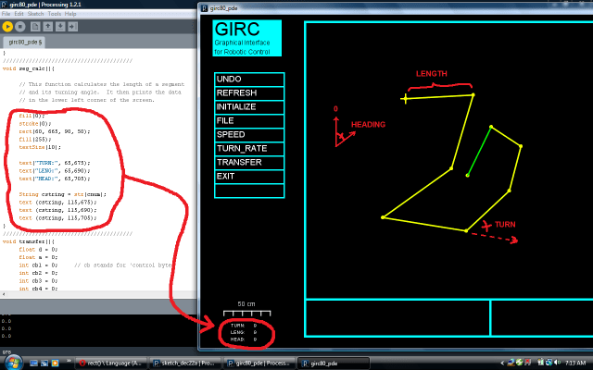593x370 pixels.
Task: Open the File menu in Processing
Action: [x=6, y=14]
